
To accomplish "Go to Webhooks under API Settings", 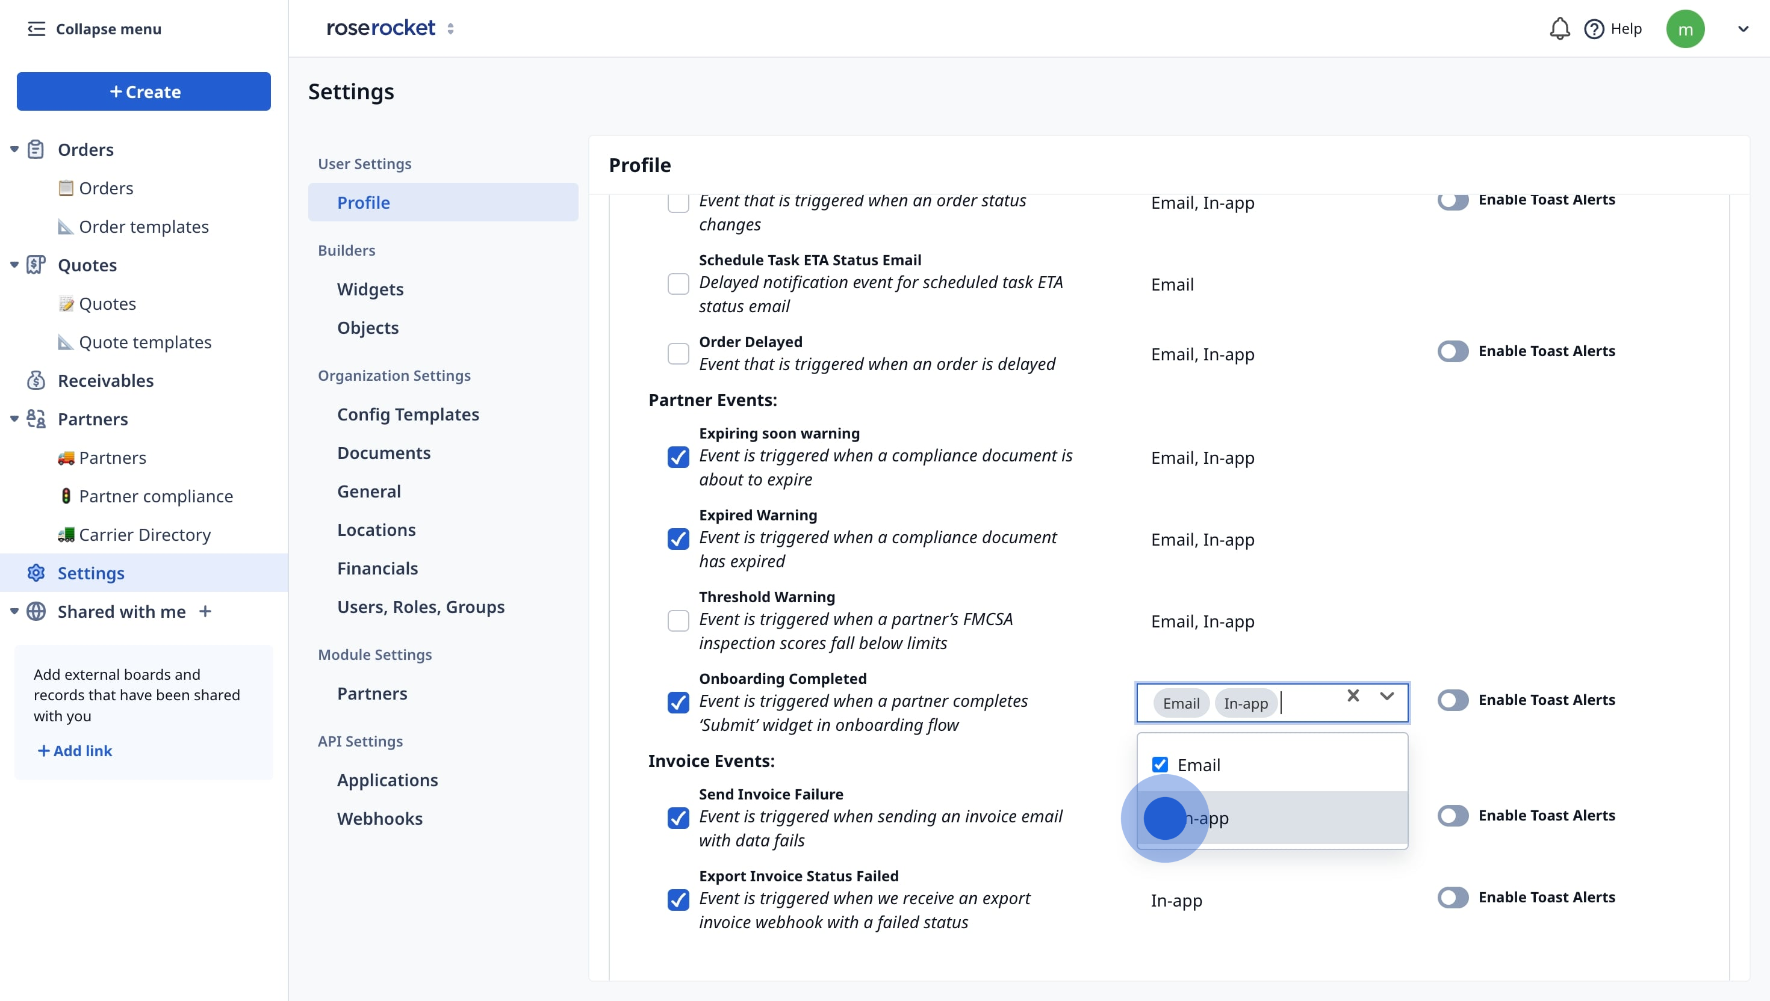I will (x=380, y=819).
